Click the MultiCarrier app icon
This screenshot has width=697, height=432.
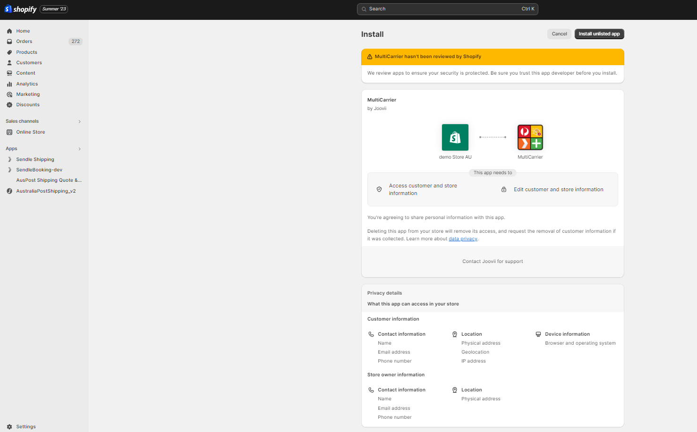click(x=530, y=137)
